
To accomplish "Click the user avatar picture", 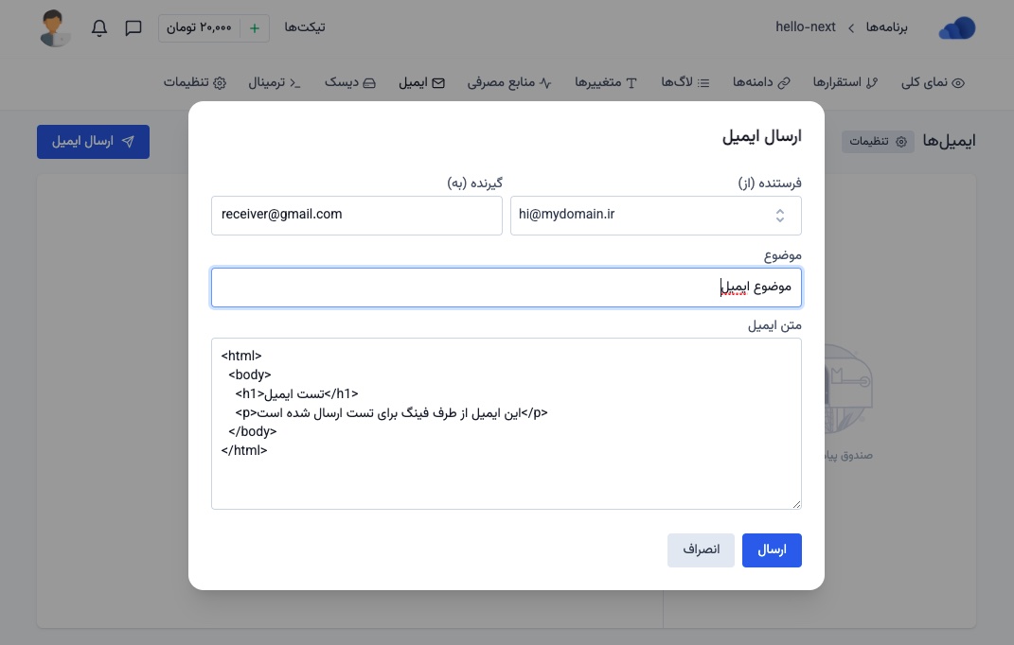I will (x=56, y=28).
